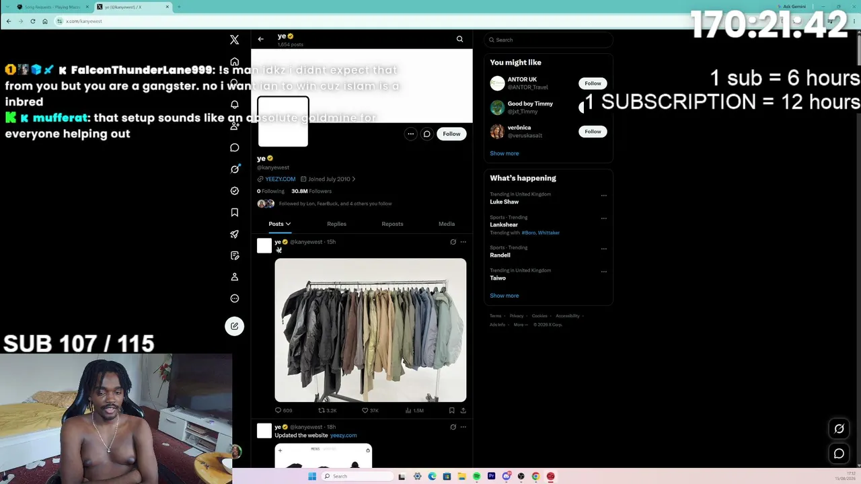
Task: Switch to the Reposts tab
Action: click(392, 224)
